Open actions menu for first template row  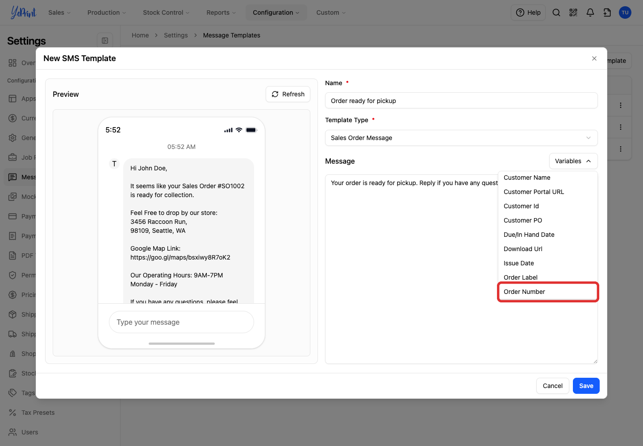pos(621,105)
